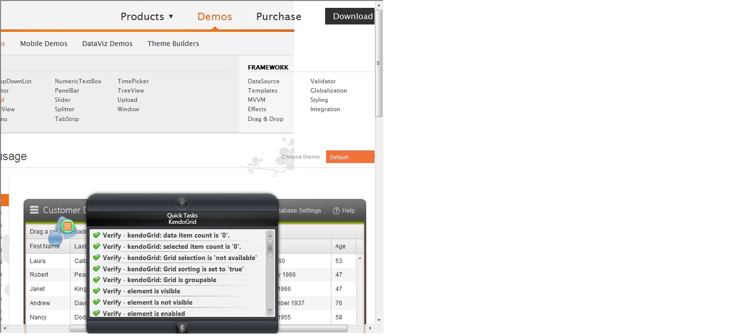Click the page horizontal scroll left arrow

pyautogui.click(x=4, y=328)
